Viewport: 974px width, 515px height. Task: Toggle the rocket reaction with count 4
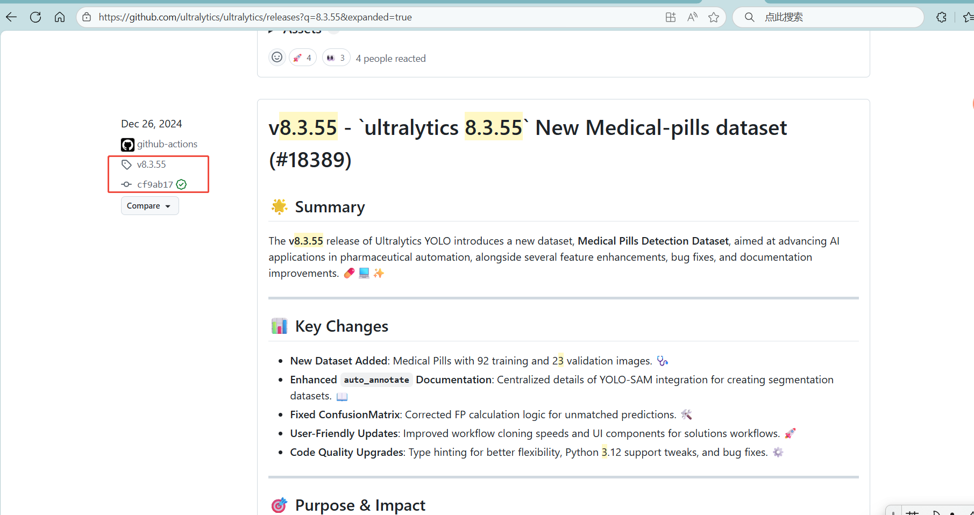[x=303, y=58]
